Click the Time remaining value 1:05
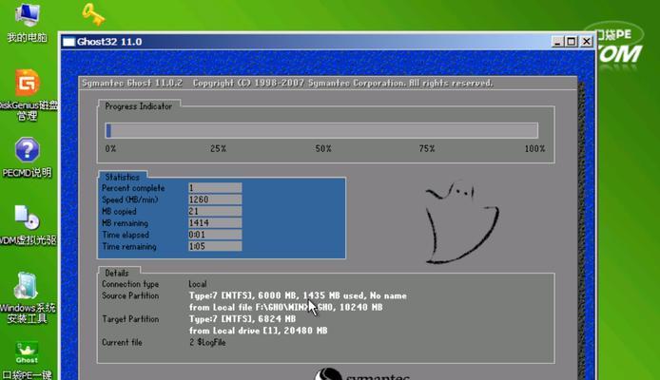Image resolution: width=660 pixels, height=380 pixels. tap(215, 246)
